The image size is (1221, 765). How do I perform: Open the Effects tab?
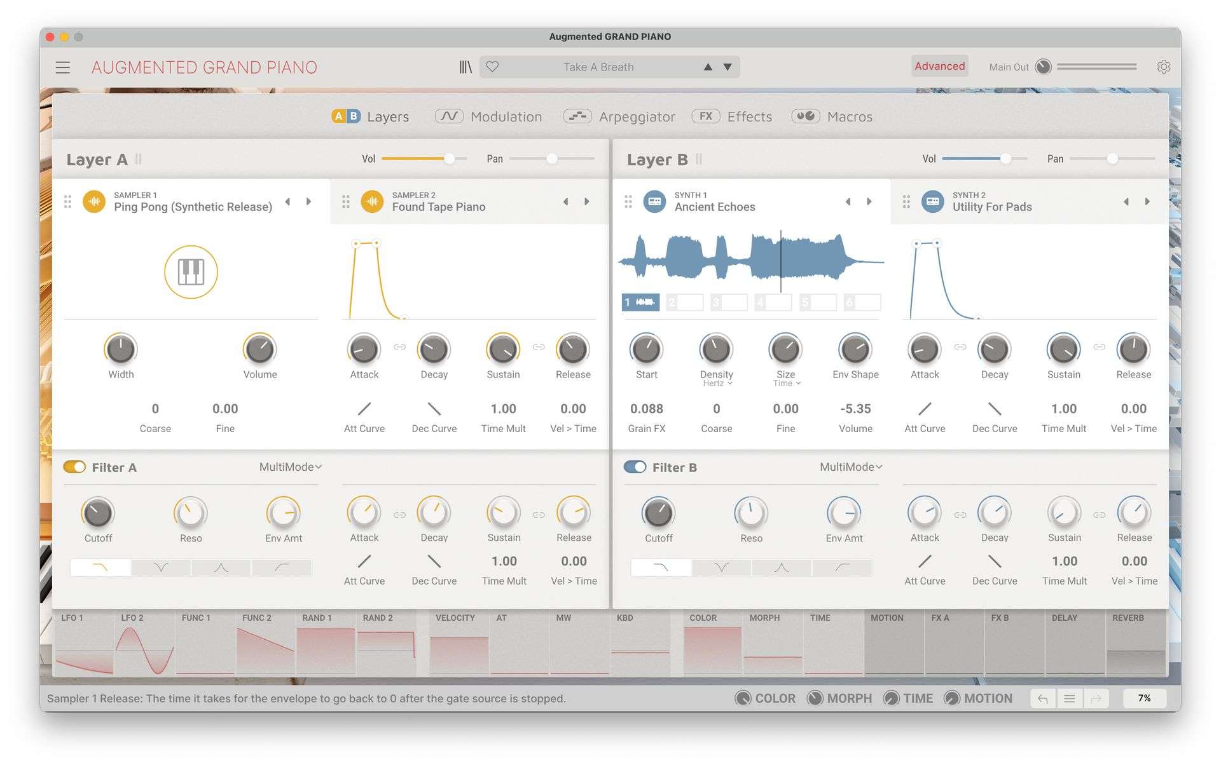pos(732,116)
